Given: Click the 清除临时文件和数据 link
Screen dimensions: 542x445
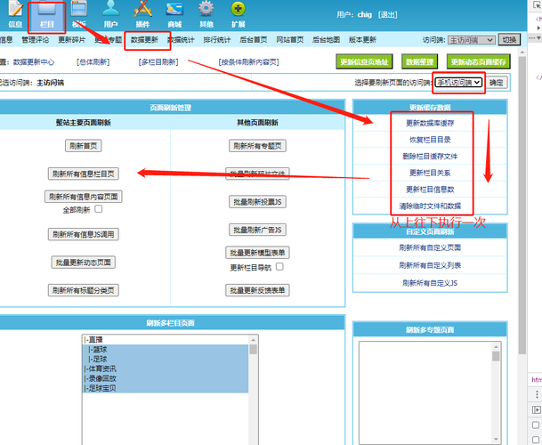Looking at the screenshot, I should (x=430, y=206).
